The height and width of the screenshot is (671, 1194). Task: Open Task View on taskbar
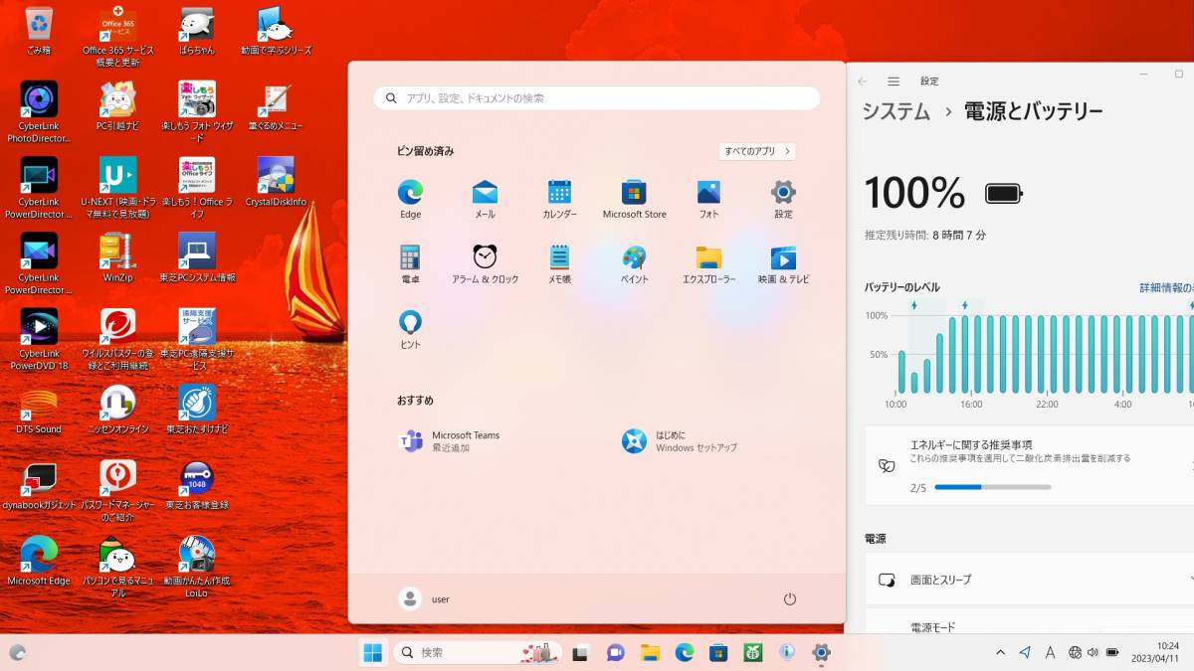click(x=581, y=652)
